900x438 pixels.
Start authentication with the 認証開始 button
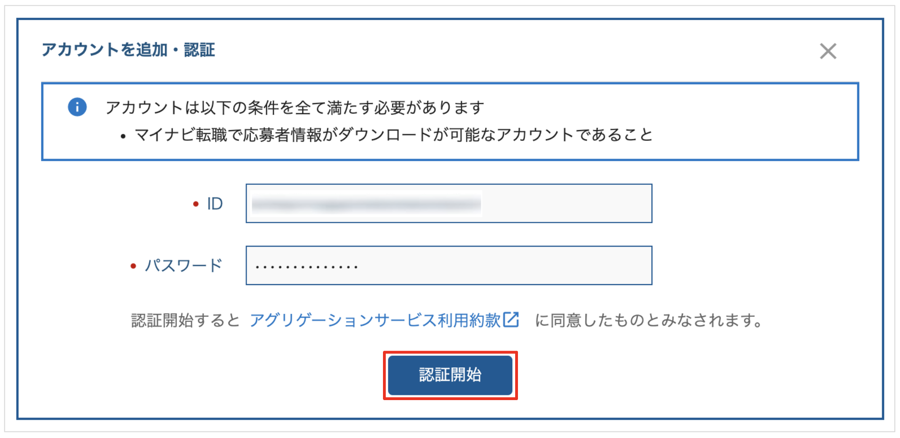pyautogui.click(x=450, y=375)
